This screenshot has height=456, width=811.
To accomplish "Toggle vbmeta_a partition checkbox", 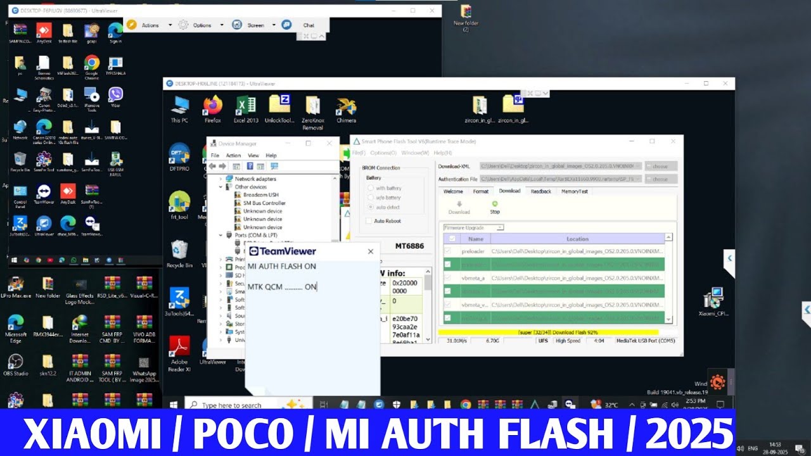I will 448,277.
